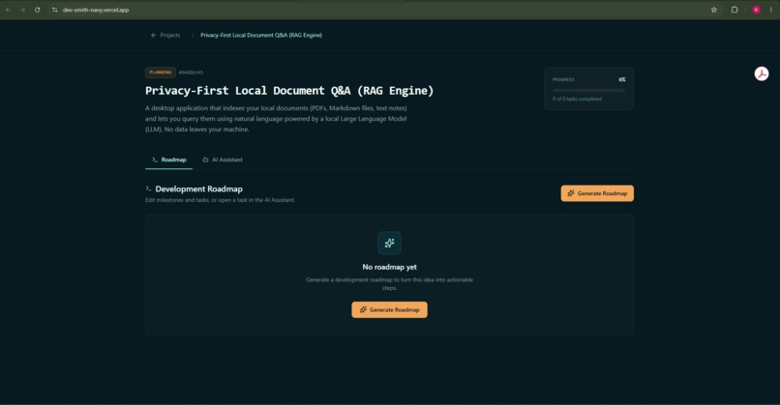Click the 'Edit milestones and tasks' subtitle
This screenshot has width=780, height=405.
pyautogui.click(x=220, y=200)
